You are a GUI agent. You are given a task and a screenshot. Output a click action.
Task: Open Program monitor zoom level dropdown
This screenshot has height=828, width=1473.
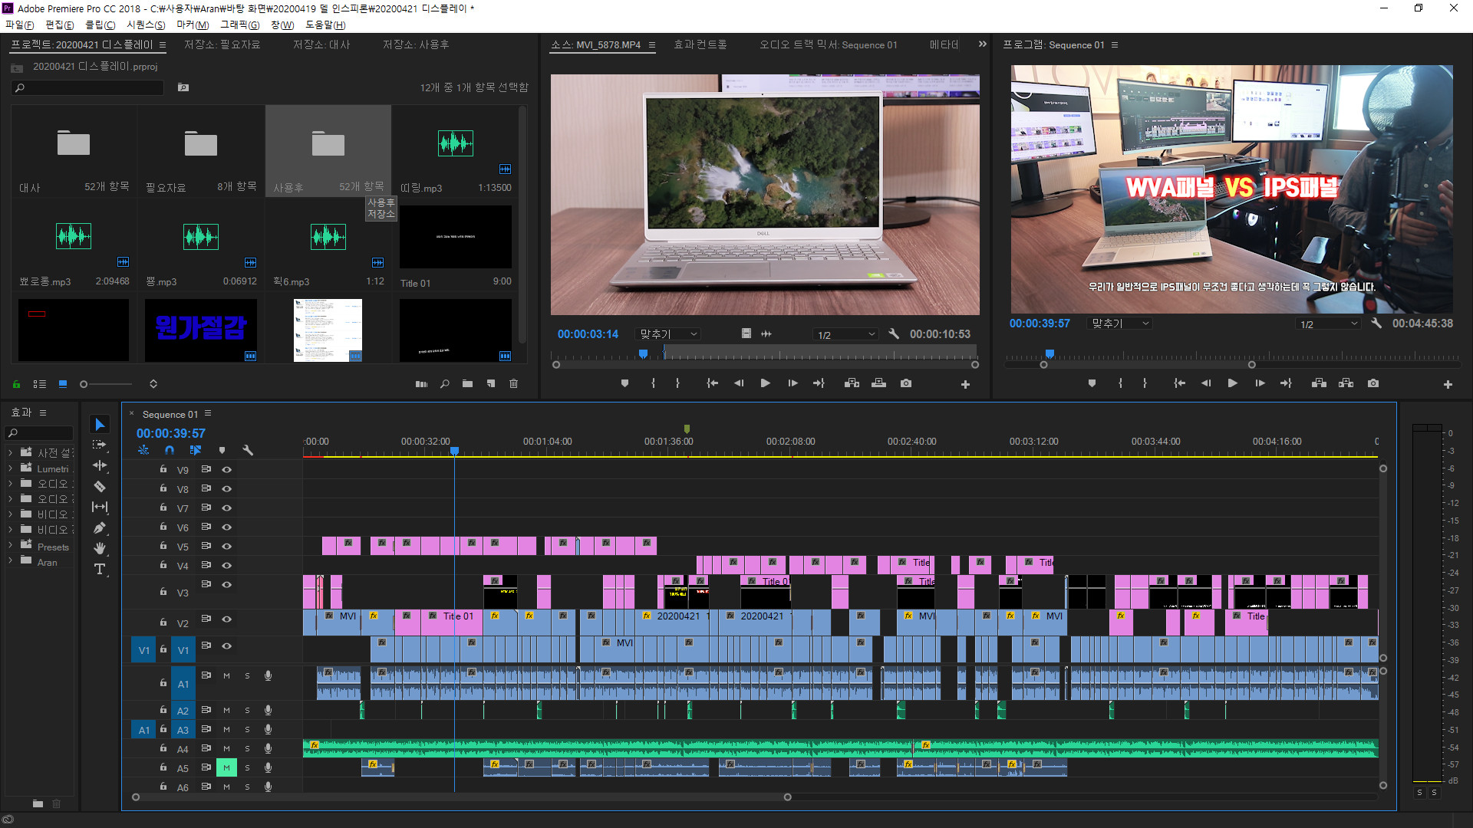pos(1120,324)
